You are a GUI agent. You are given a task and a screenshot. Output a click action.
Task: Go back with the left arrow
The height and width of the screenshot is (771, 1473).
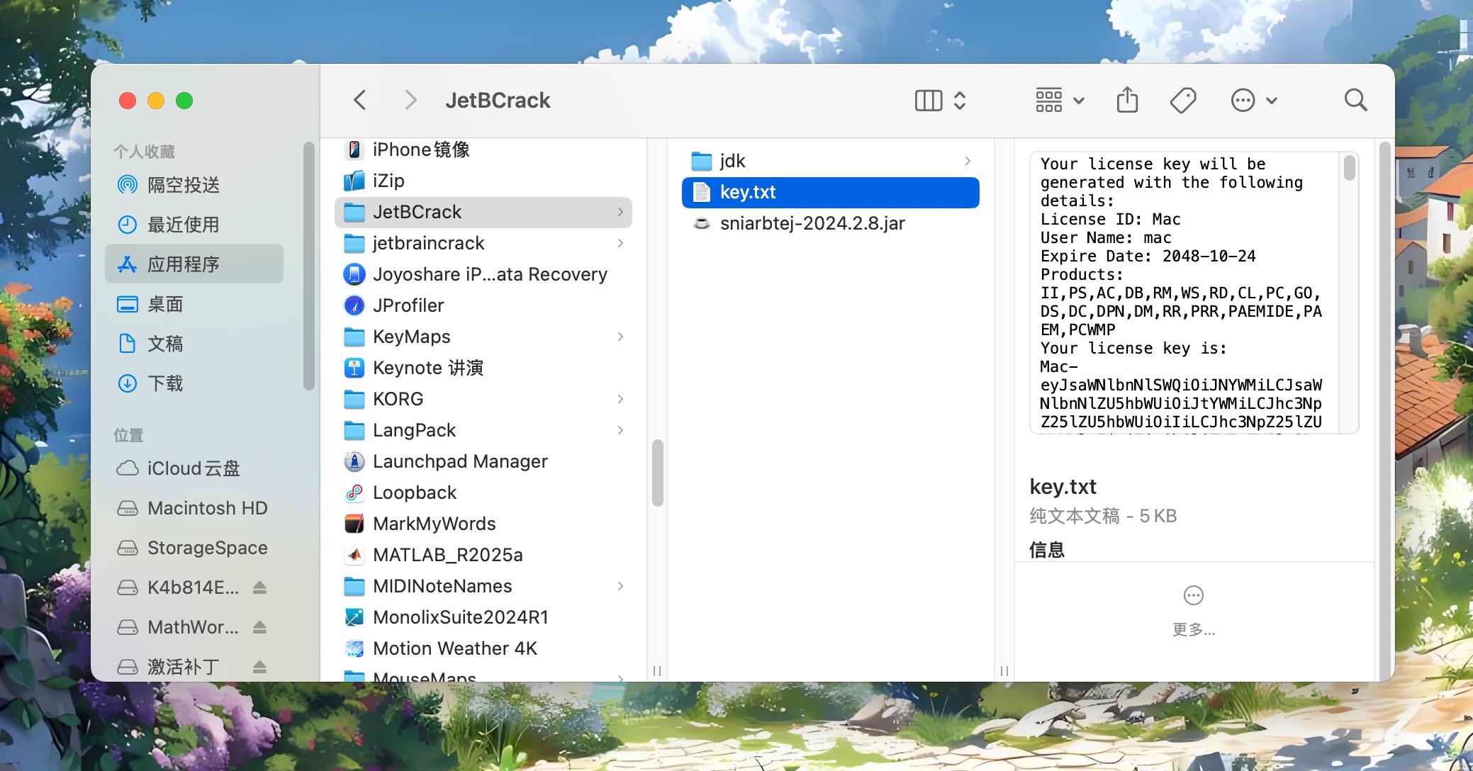[x=360, y=100]
